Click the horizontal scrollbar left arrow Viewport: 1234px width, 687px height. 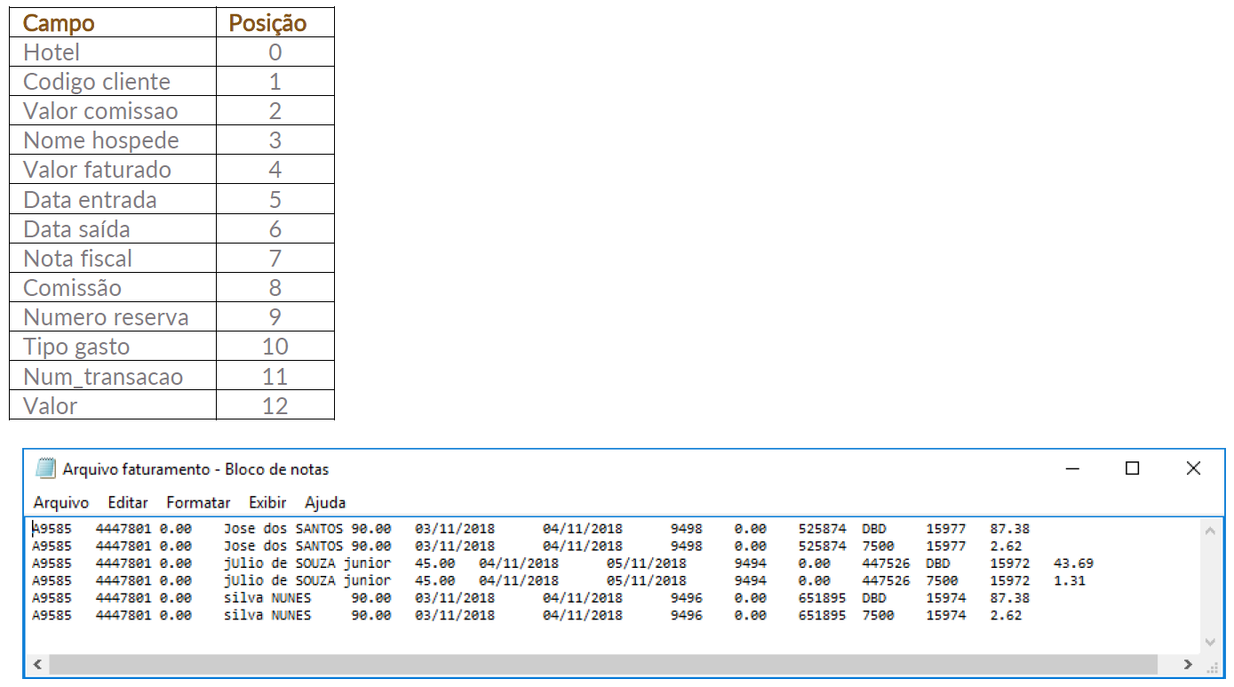point(37,664)
